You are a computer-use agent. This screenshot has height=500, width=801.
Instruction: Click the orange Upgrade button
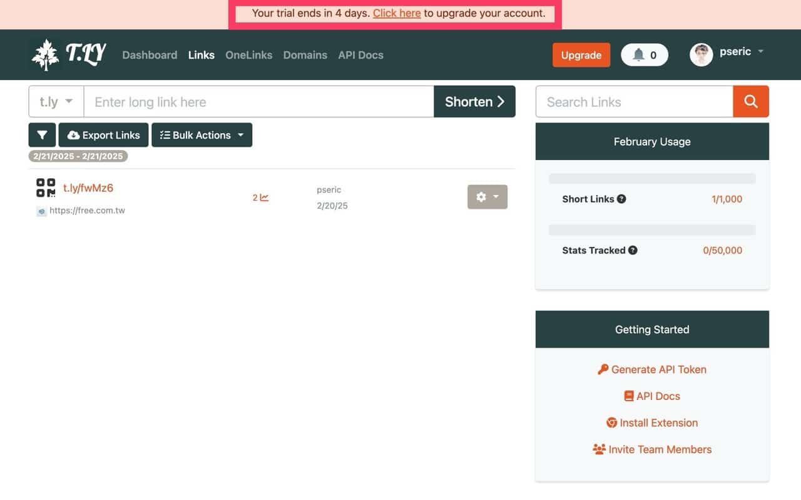(581, 55)
